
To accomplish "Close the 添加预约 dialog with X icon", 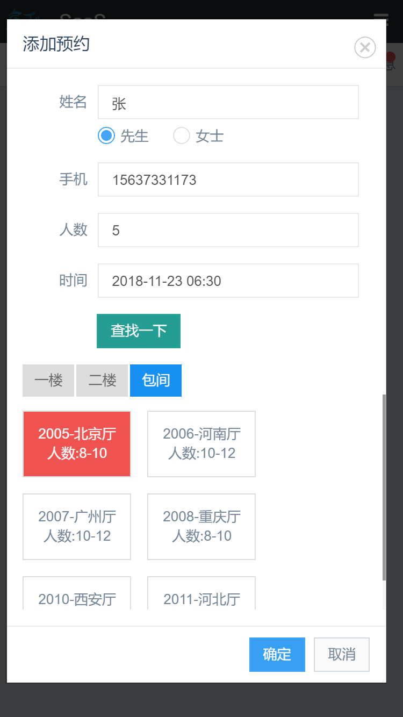I will 365,47.
